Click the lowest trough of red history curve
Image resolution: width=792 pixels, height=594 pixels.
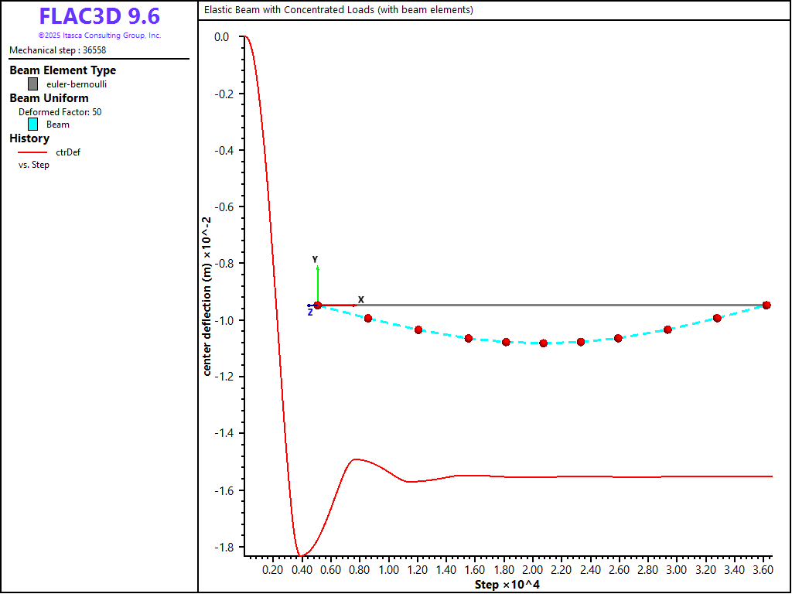[x=300, y=555]
